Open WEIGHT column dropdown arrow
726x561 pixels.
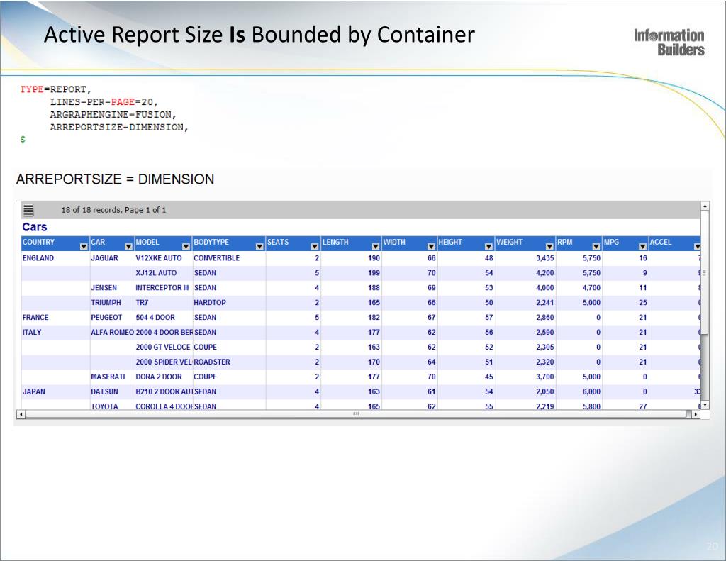(x=549, y=246)
